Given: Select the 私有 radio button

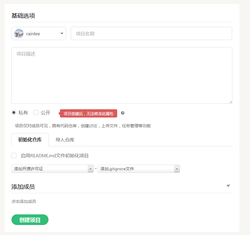Looking at the screenshot, I should click(x=14, y=112).
